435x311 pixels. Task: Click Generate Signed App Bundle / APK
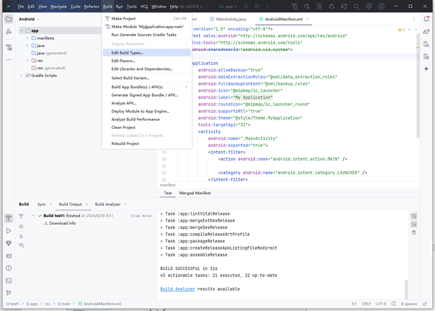pos(147,95)
